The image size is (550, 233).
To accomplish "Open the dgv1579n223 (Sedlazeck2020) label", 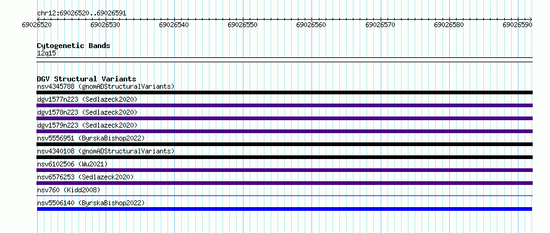I will coord(87,125).
